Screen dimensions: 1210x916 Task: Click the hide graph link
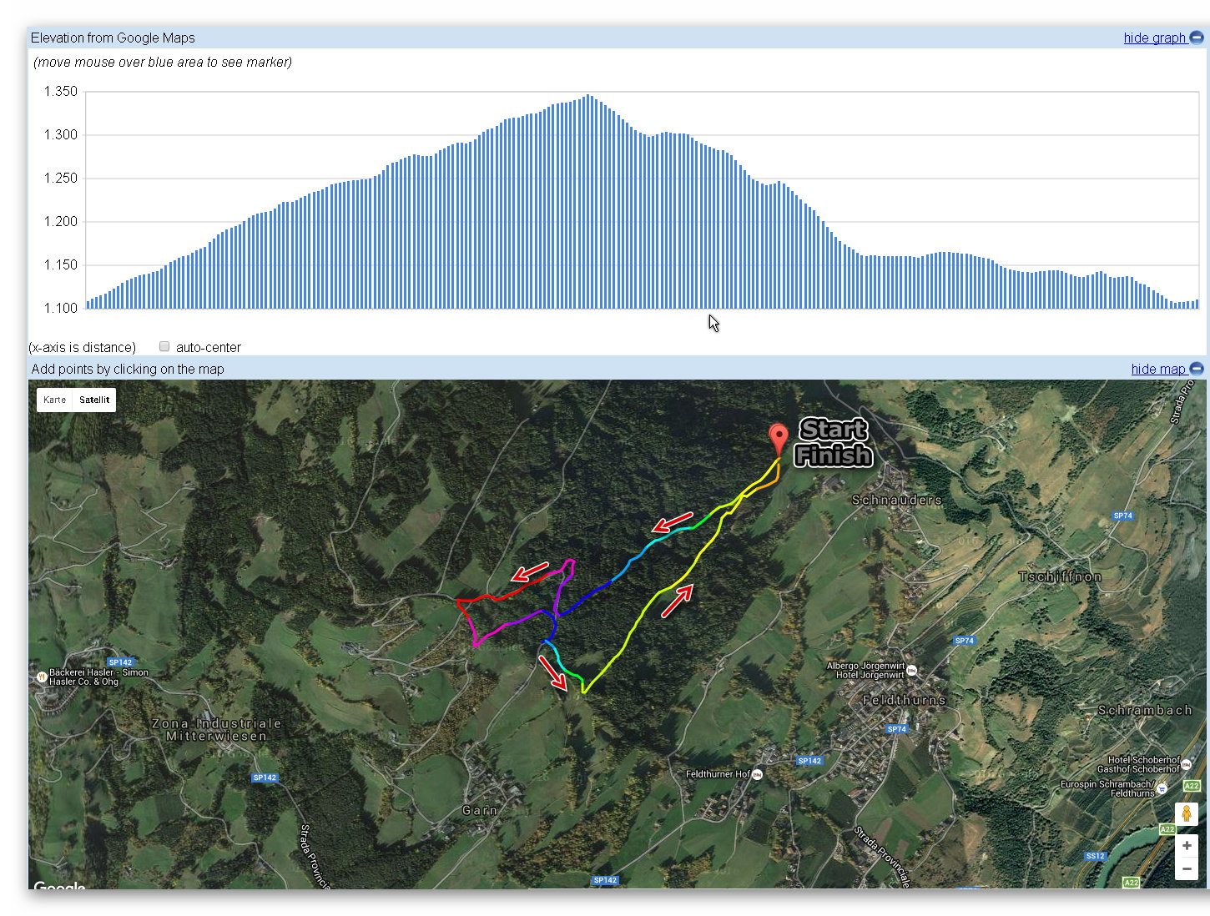[1154, 38]
